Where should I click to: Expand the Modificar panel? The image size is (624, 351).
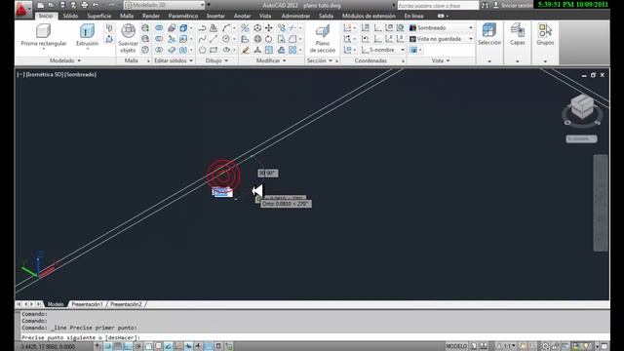[x=271, y=60]
